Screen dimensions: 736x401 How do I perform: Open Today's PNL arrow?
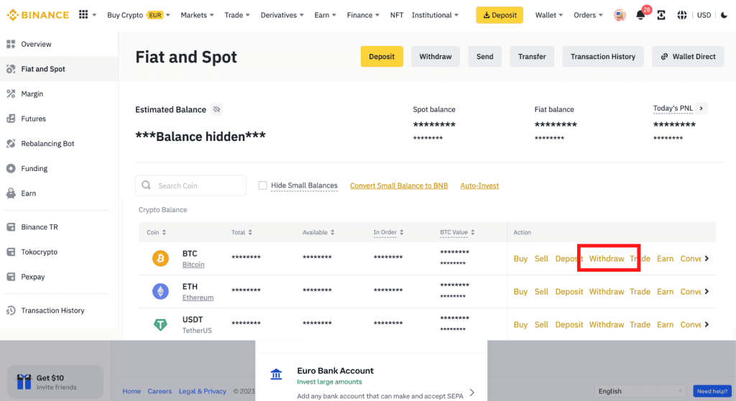[x=701, y=109]
